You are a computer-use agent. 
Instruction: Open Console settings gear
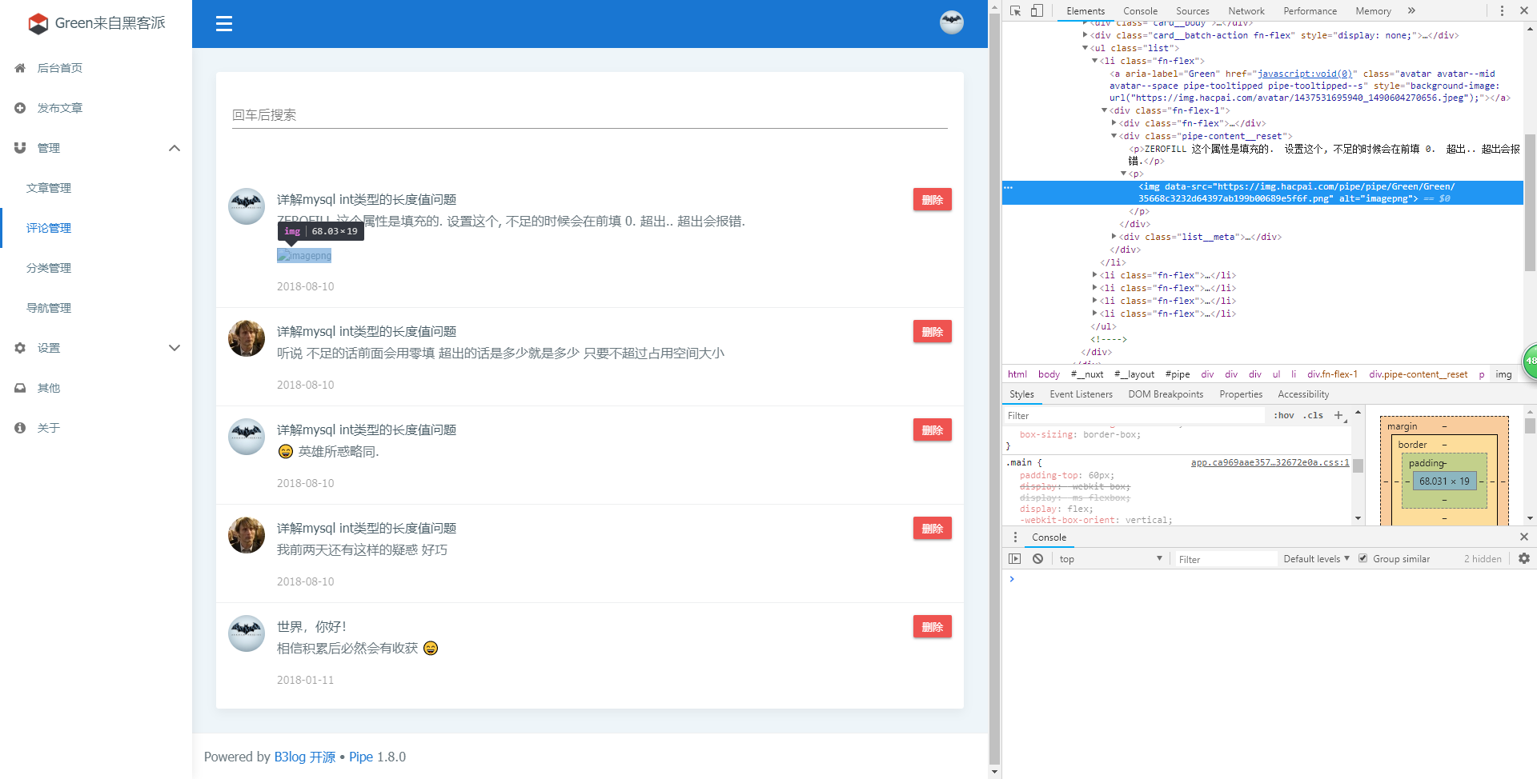(x=1524, y=558)
